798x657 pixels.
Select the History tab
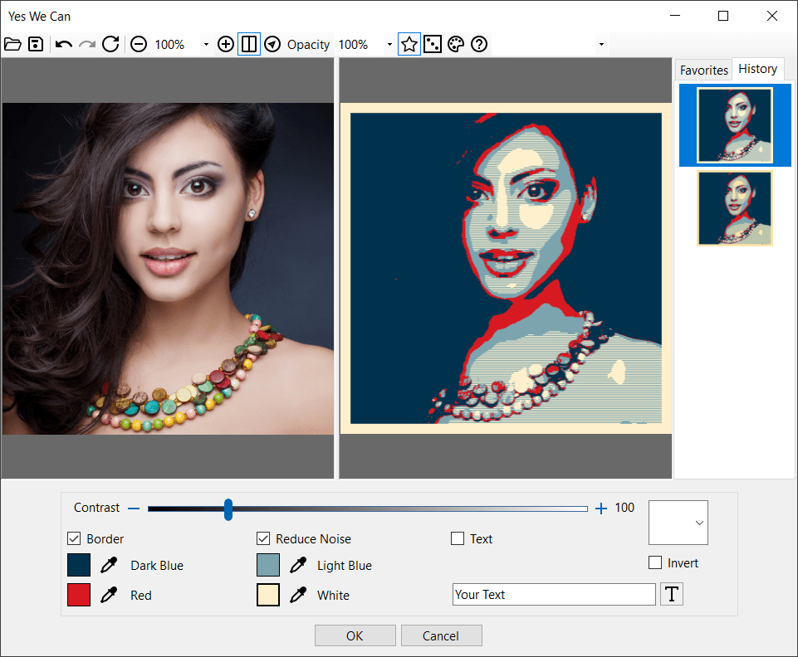pyautogui.click(x=757, y=70)
